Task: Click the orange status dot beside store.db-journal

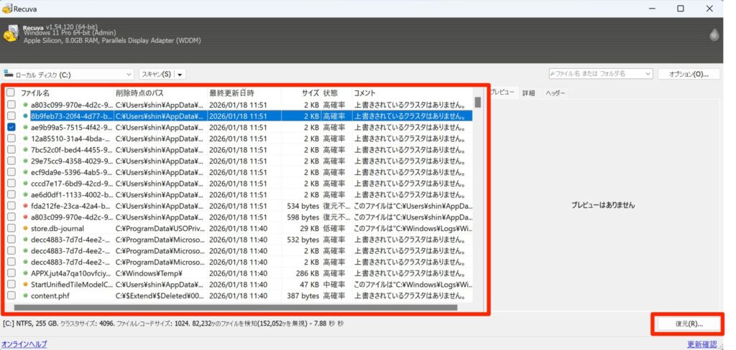Action: coord(25,228)
